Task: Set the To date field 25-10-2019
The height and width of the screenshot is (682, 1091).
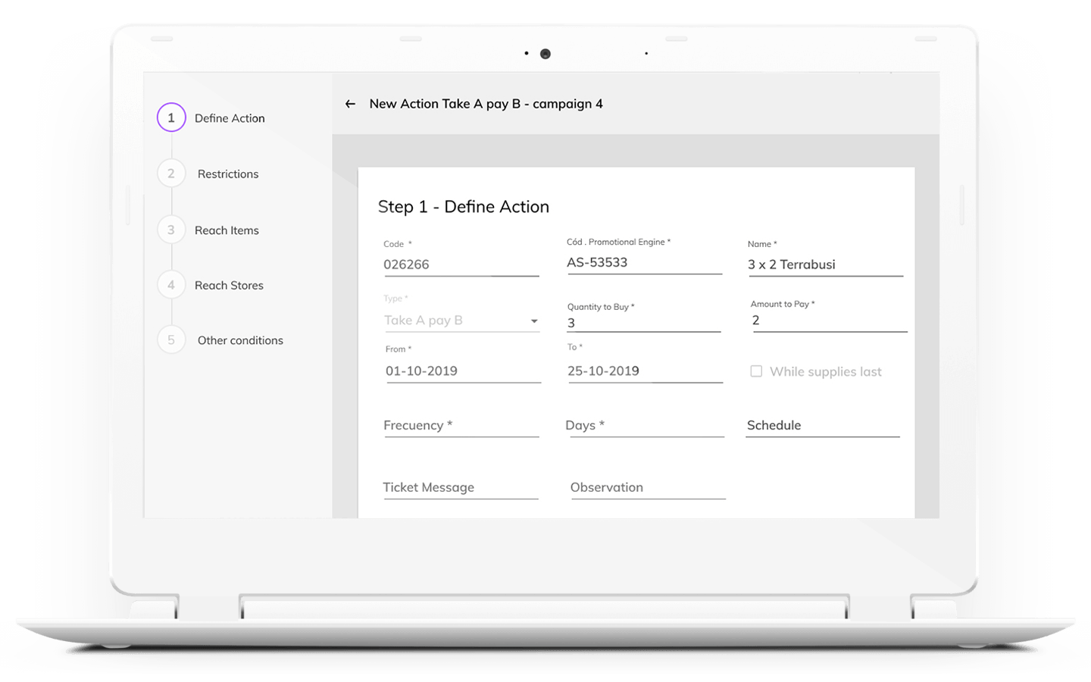Action: tap(645, 371)
